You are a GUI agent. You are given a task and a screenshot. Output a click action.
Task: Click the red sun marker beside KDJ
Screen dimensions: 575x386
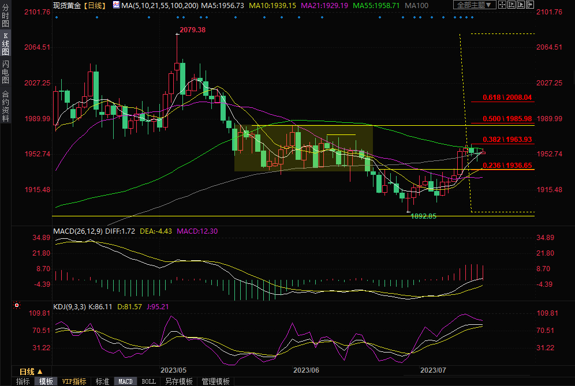tap(17, 306)
